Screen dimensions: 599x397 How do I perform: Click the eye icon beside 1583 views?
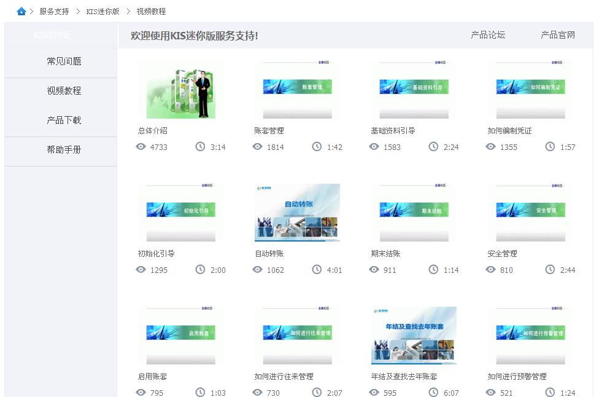click(x=374, y=147)
